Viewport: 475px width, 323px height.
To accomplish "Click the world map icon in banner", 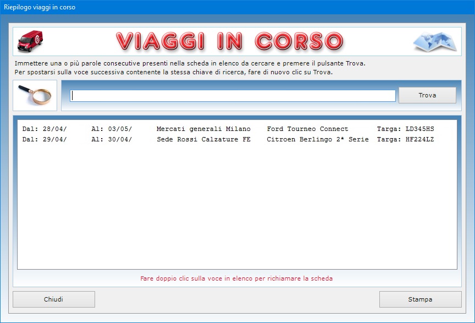I will pos(435,41).
